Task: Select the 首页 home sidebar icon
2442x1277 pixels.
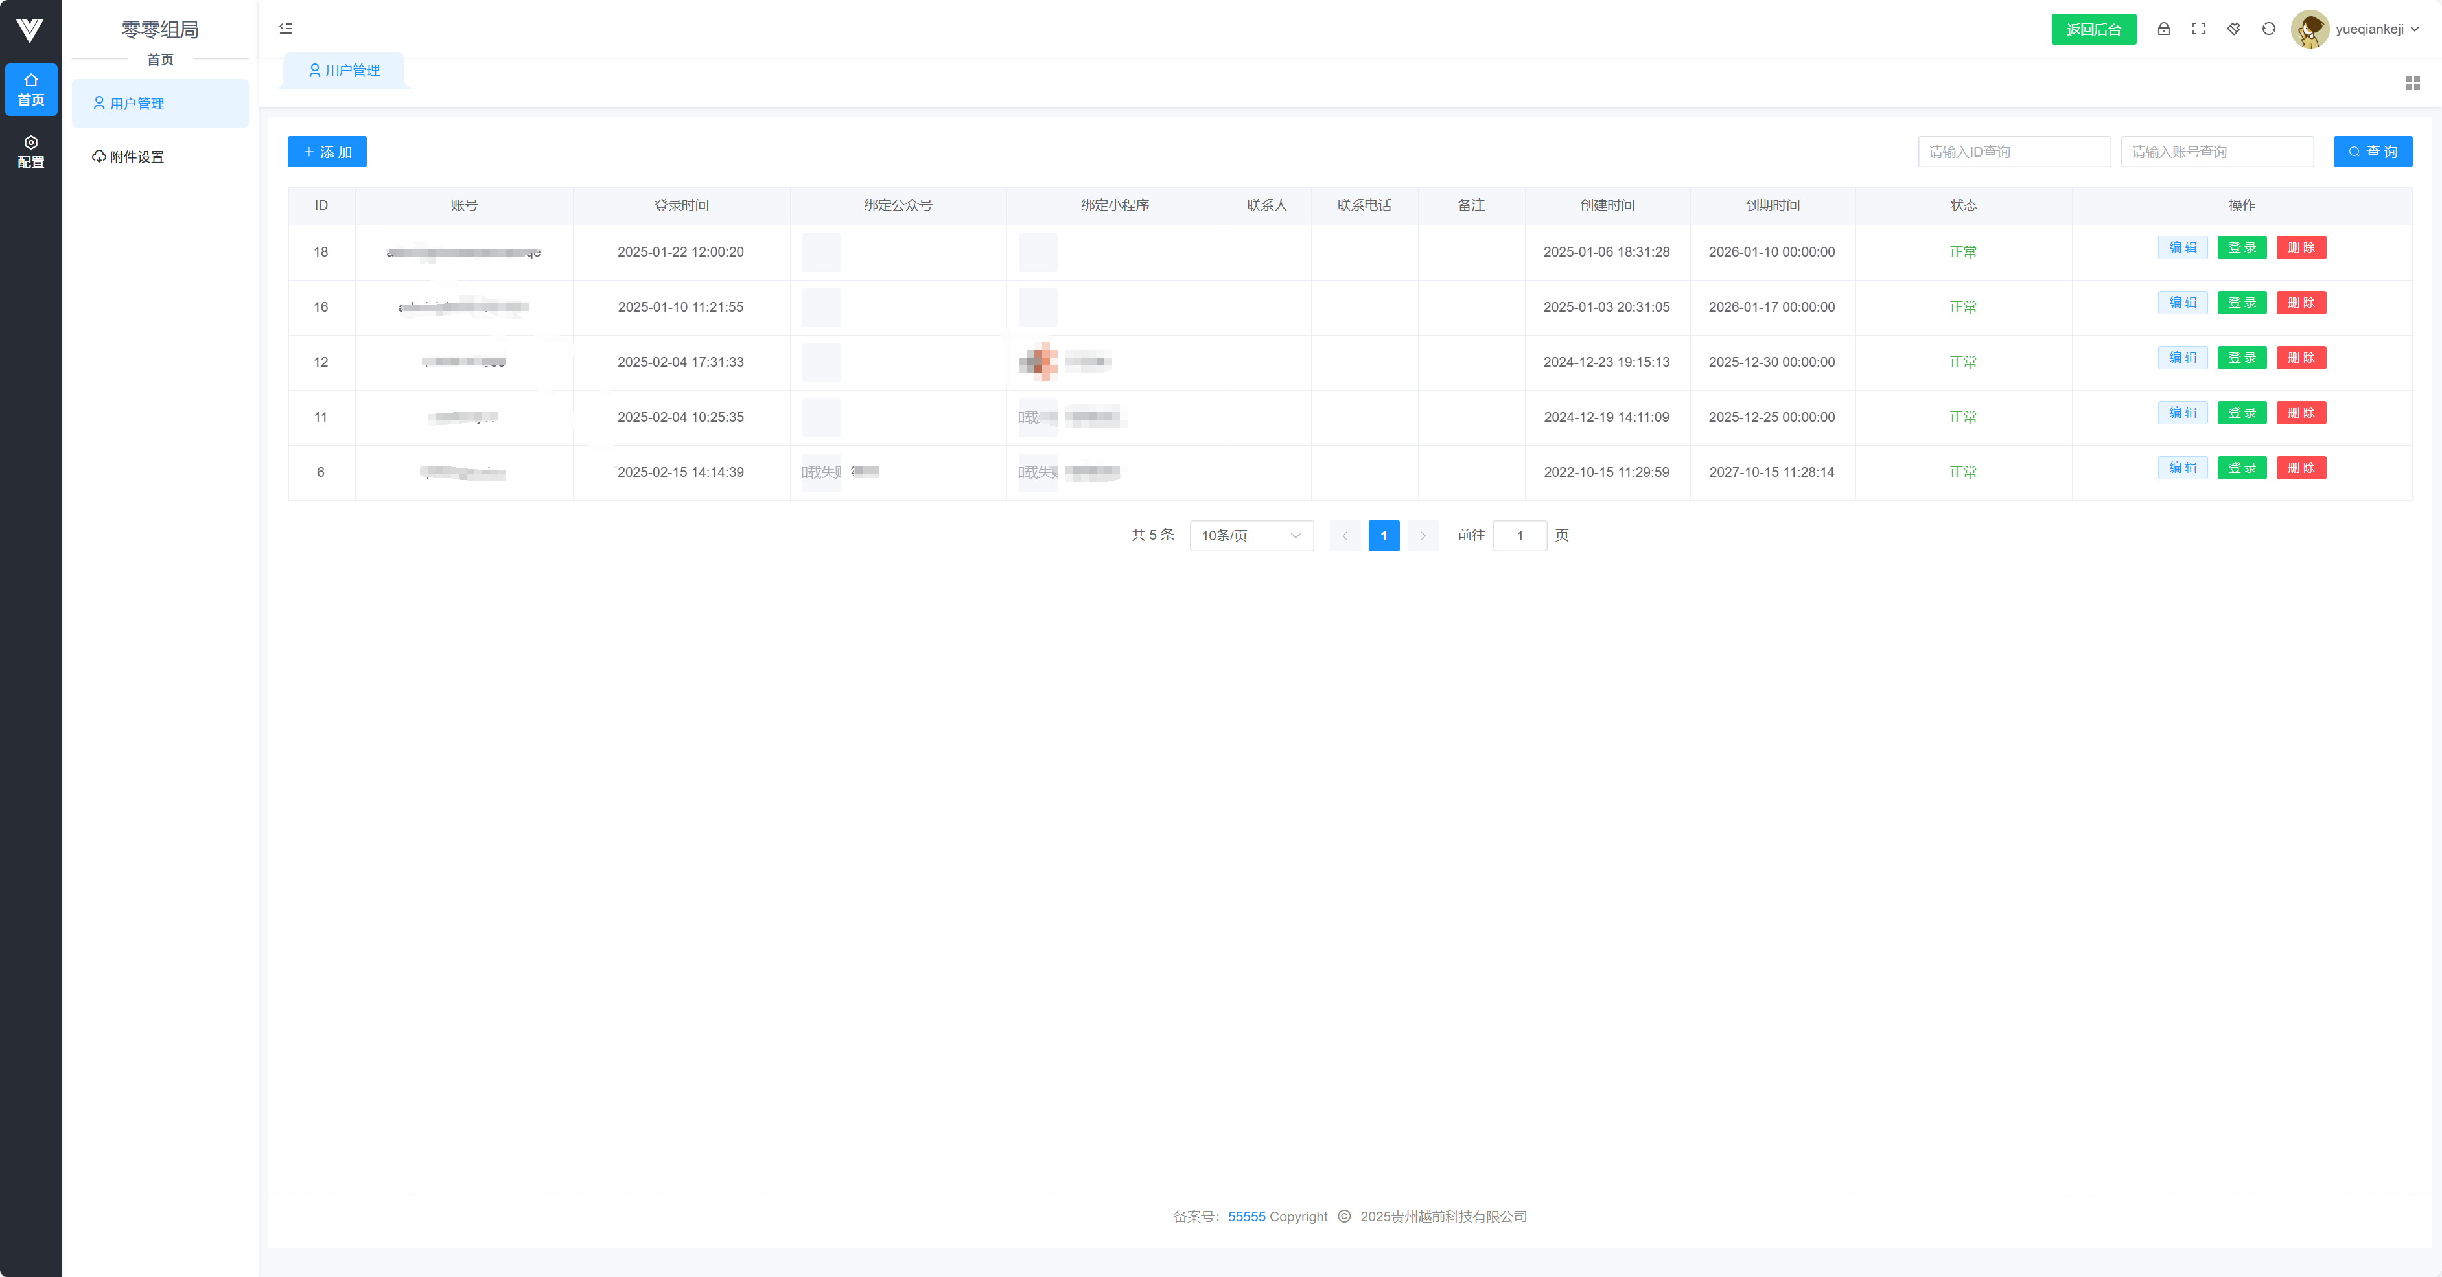Action: click(30, 89)
